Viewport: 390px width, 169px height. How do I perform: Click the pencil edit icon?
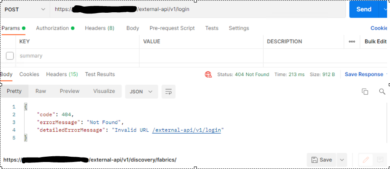pos(365,160)
